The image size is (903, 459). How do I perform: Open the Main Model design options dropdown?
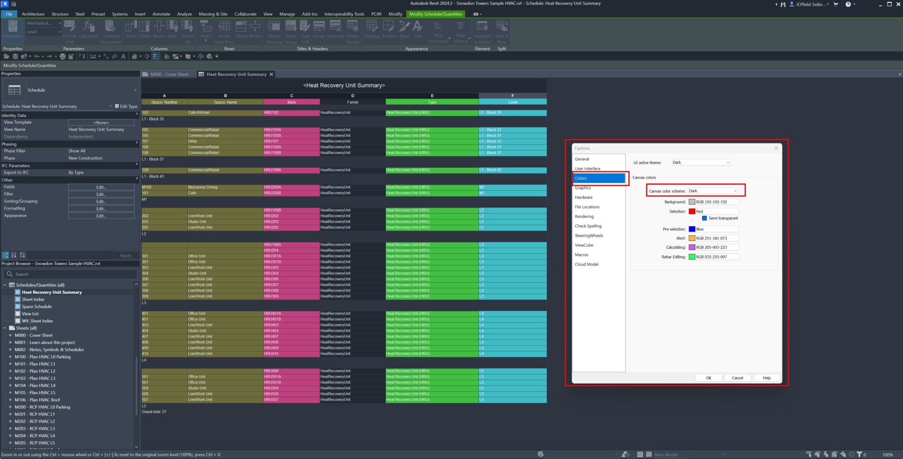tap(690, 455)
